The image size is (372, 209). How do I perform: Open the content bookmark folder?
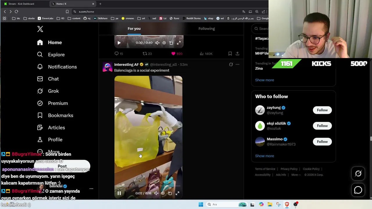click(x=74, y=18)
